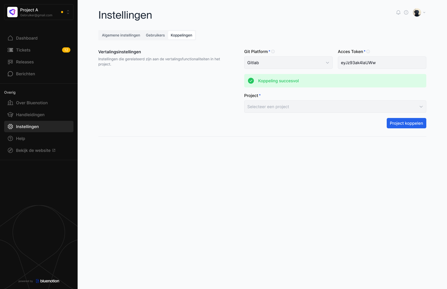The width and height of the screenshot is (447, 289).
Task: Open Handleidingen guides page
Action: tap(30, 115)
